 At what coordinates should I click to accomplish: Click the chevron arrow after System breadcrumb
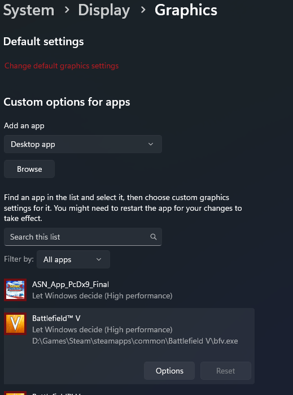point(67,10)
